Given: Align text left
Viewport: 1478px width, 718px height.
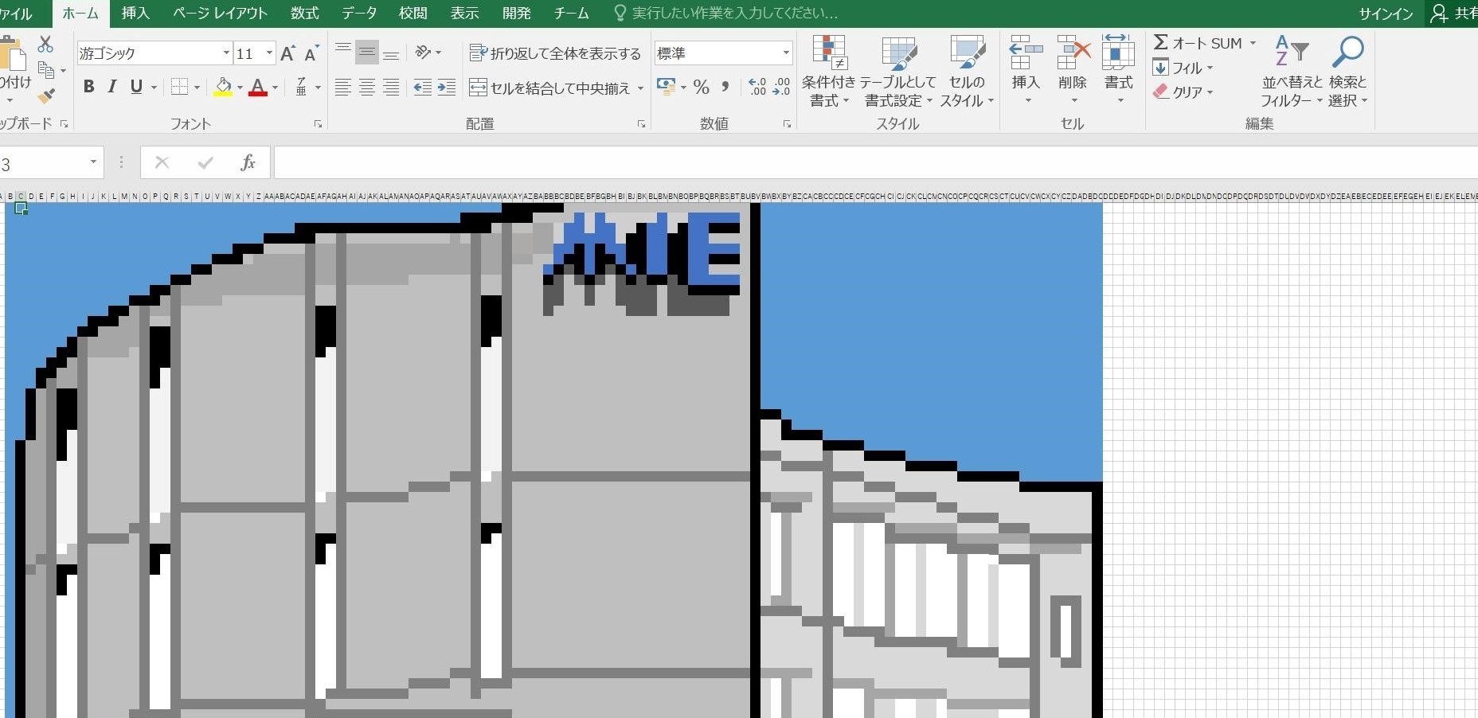Looking at the screenshot, I should coord(343,88).
